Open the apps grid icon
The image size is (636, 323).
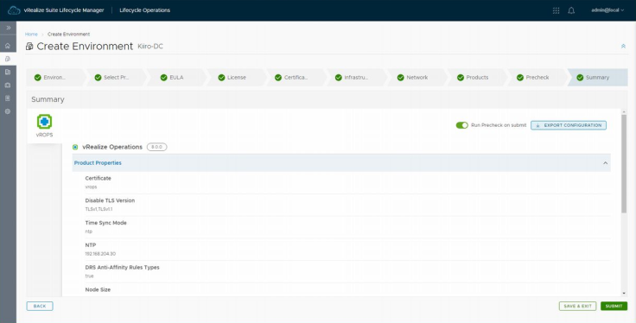[x=556, y=10]
